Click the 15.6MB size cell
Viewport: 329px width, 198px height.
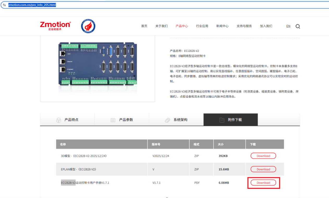(224, 169)
